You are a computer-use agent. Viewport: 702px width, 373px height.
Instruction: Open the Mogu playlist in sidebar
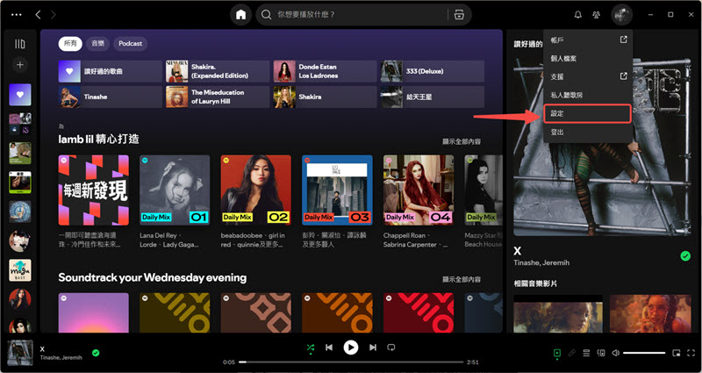pos(20,270)
